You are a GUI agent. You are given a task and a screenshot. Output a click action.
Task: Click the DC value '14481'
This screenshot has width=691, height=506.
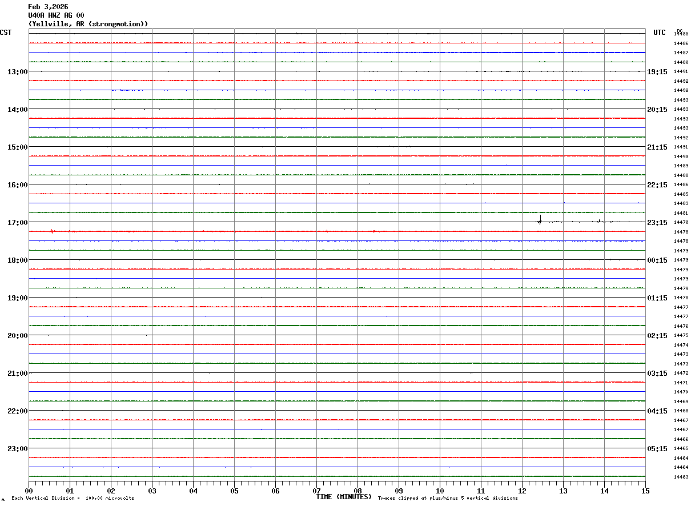[x=681, y=213]
